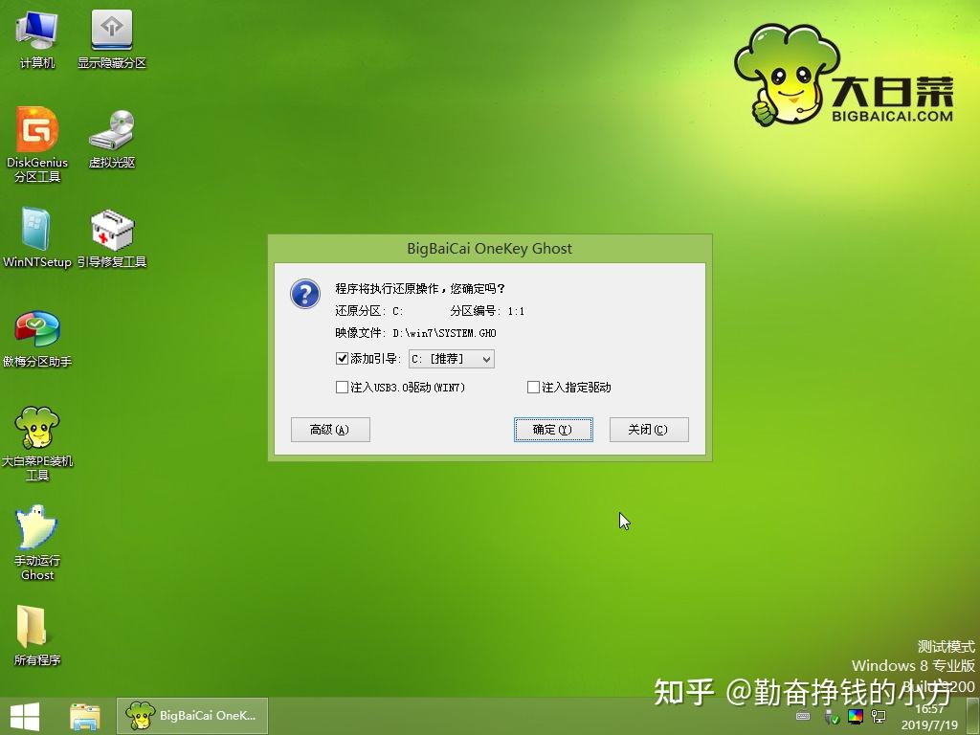
Task: Open the Windows Start button
Action: click(25, 716)
